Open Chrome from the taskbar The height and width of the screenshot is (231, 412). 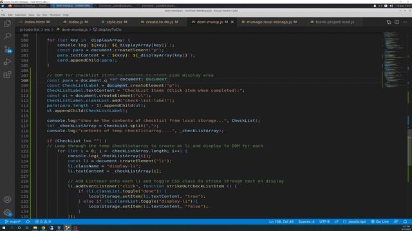(x=43, y=228)
